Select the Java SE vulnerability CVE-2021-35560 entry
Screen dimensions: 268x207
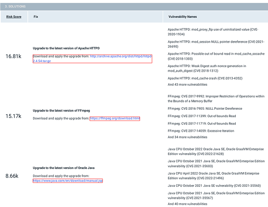214,185
